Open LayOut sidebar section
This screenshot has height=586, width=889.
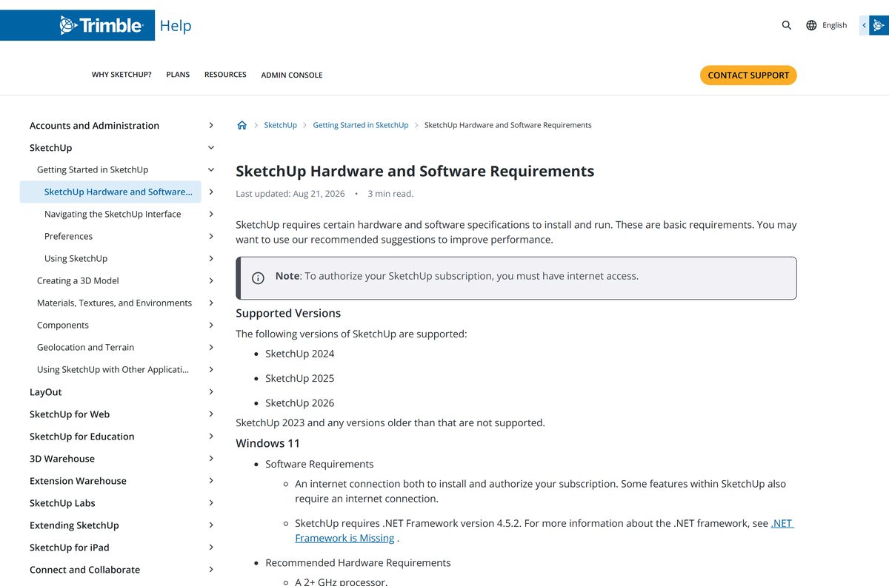click(x=46, y=392)
